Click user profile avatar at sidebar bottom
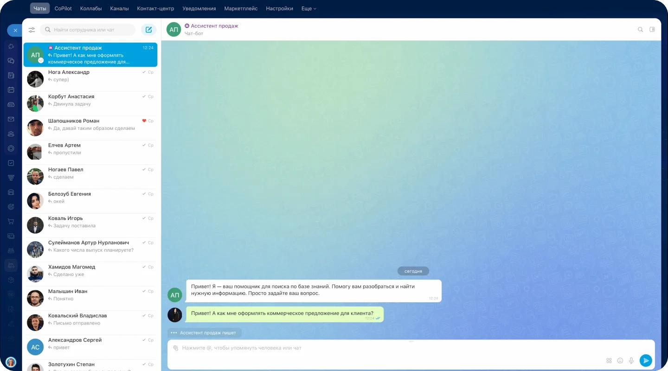The width and height of the screenshot is (668, 371). 11,362
